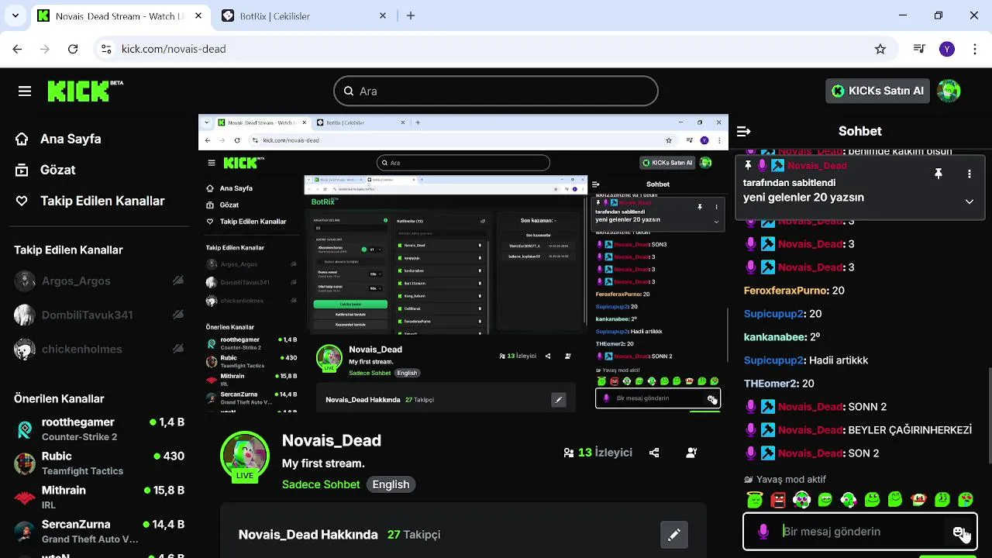Open the emote picker in chat input
Image resolution: width=992 pixels, height=558 pixels.
tap(959, 532)
